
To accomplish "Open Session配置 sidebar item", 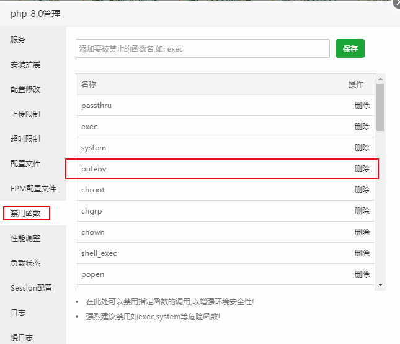I will [31, 288].
